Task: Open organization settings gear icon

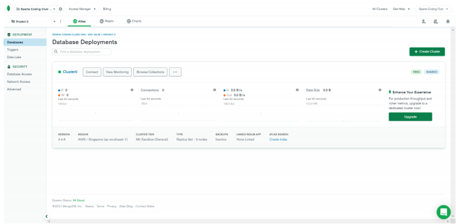Action: click(x=60, y=9)
